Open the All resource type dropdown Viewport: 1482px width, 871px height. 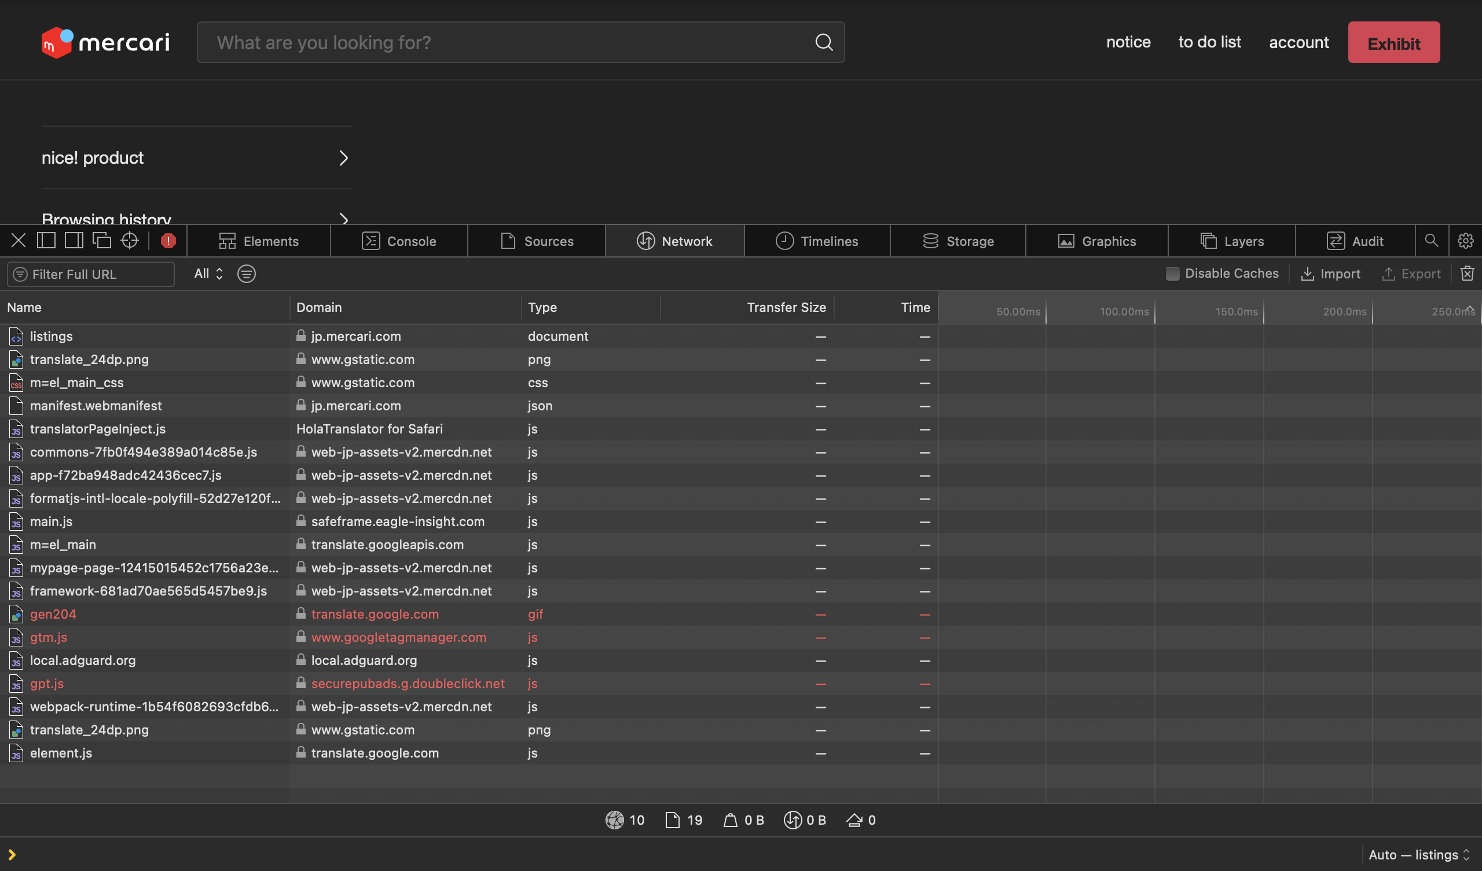(x=207, y=274)
